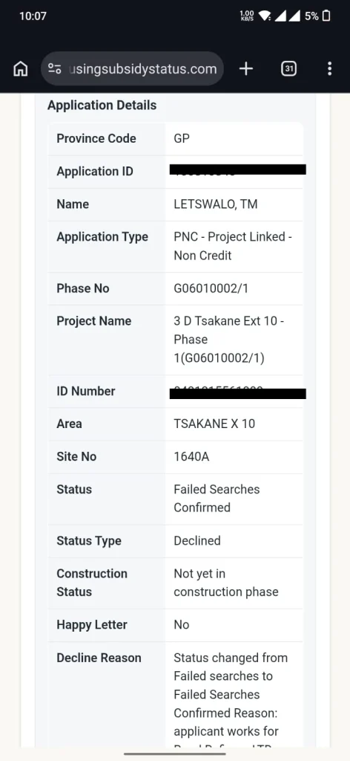Screen dimensions: 350x761
Task: Tap the site settings icon in address bar
Action: coord(54,69)
